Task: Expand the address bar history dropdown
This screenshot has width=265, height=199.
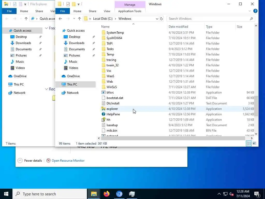Action: (157, 19)
